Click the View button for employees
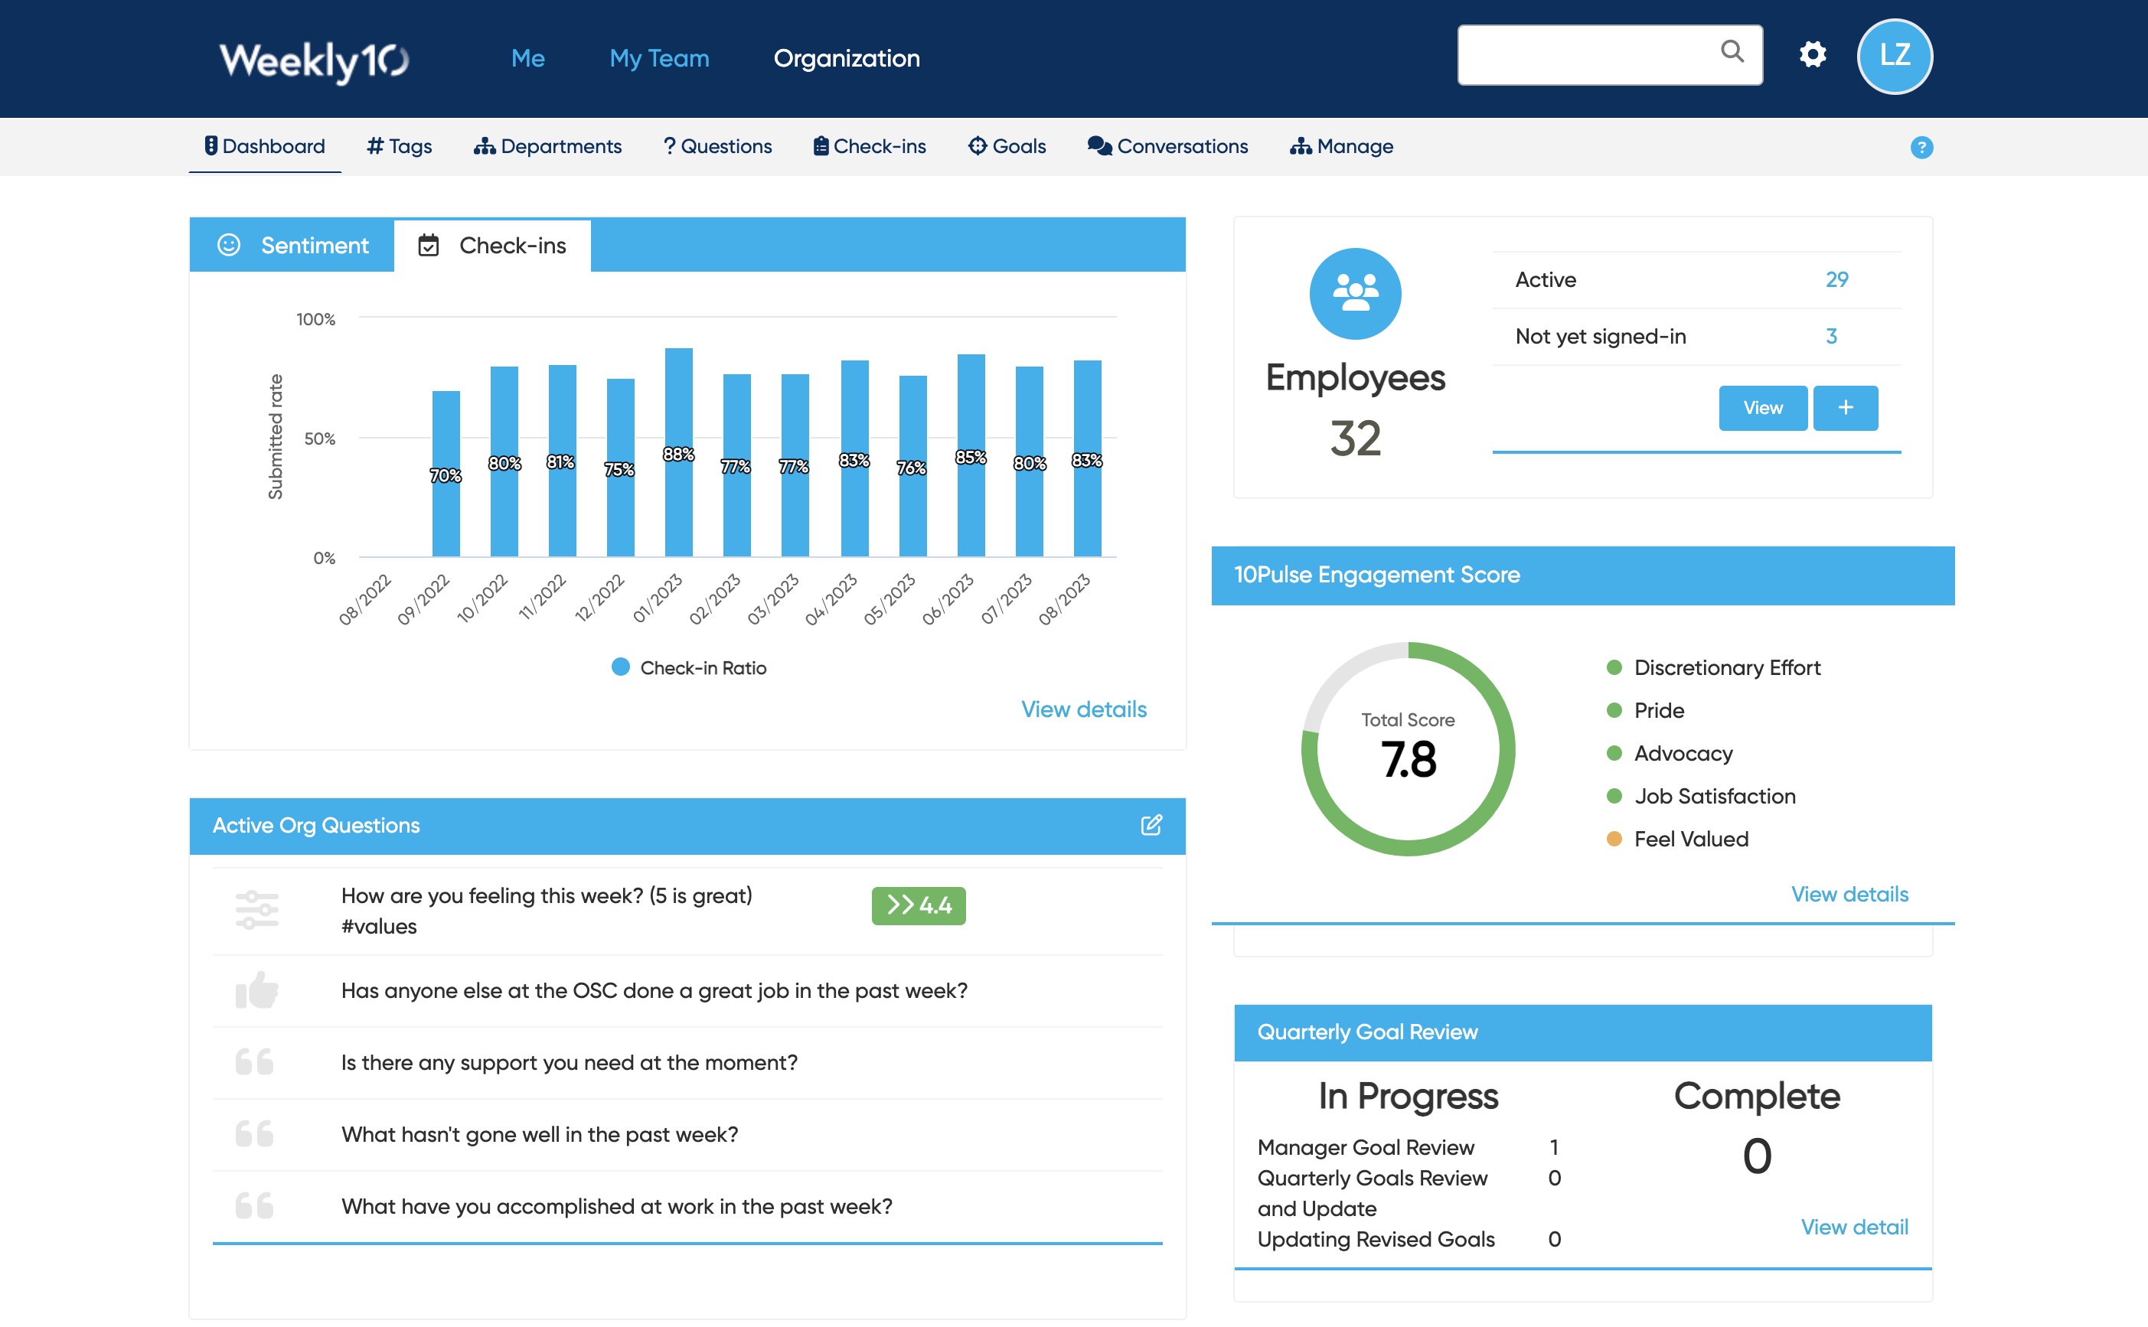 coord(1761,408)
